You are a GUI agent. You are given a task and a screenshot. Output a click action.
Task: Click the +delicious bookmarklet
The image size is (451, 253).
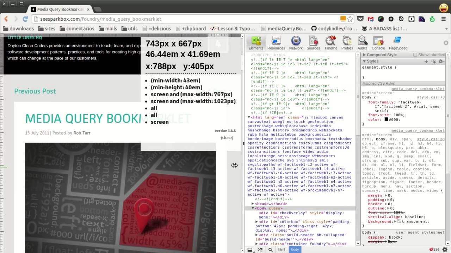tap(156, 28)
